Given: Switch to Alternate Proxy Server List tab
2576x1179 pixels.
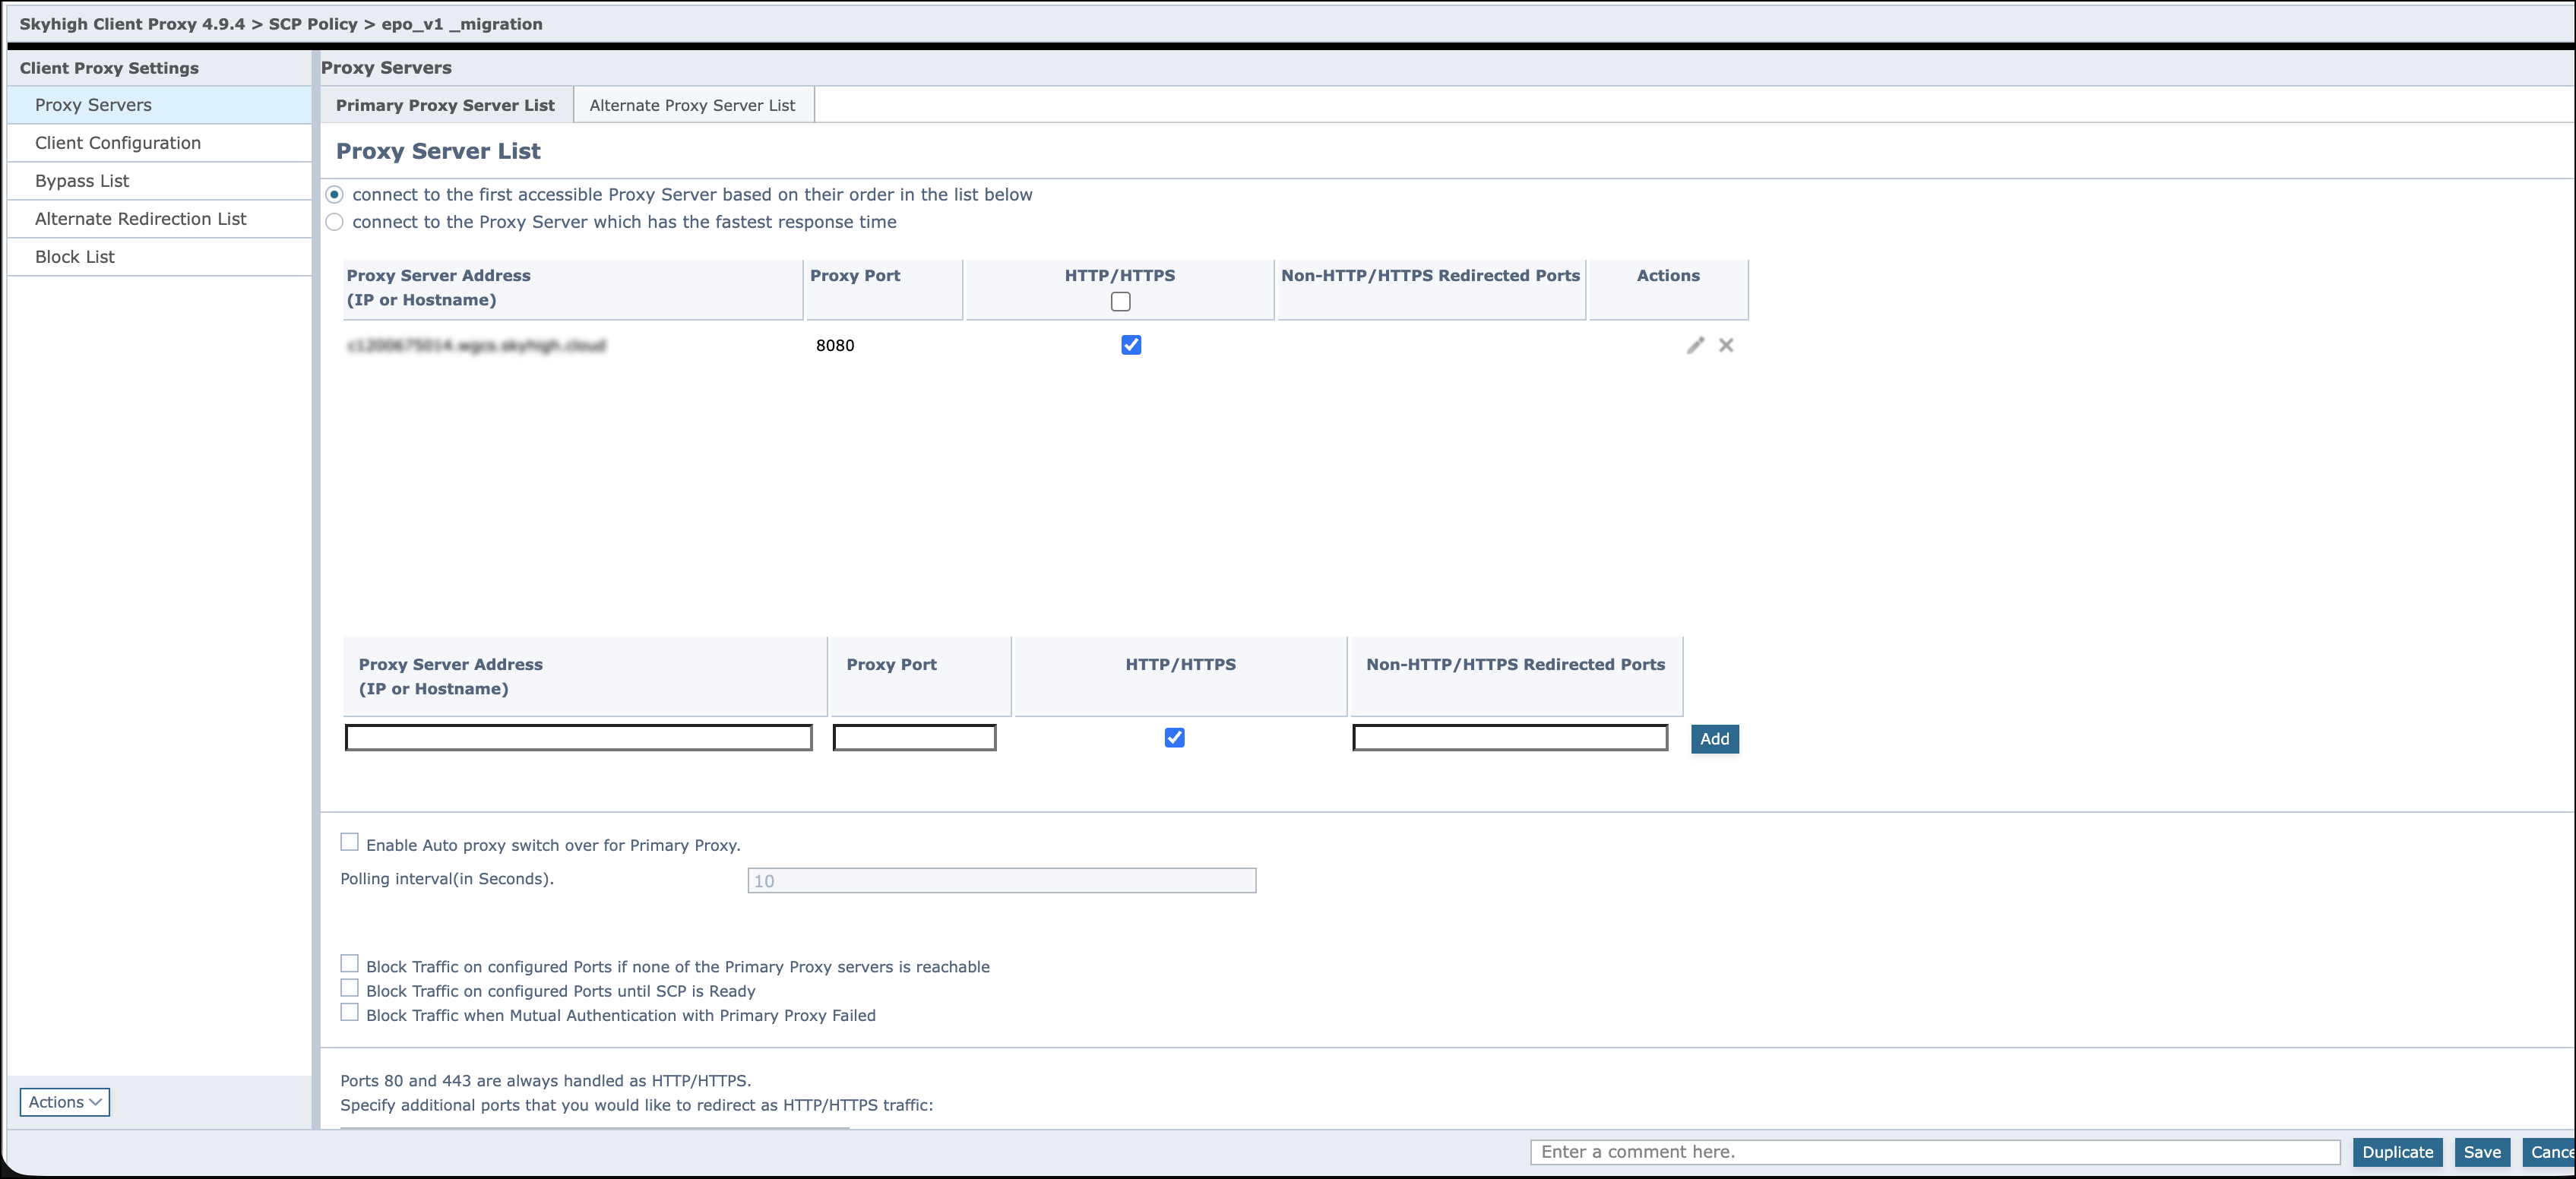Looking at the screenshot, I should click(692, 105).
